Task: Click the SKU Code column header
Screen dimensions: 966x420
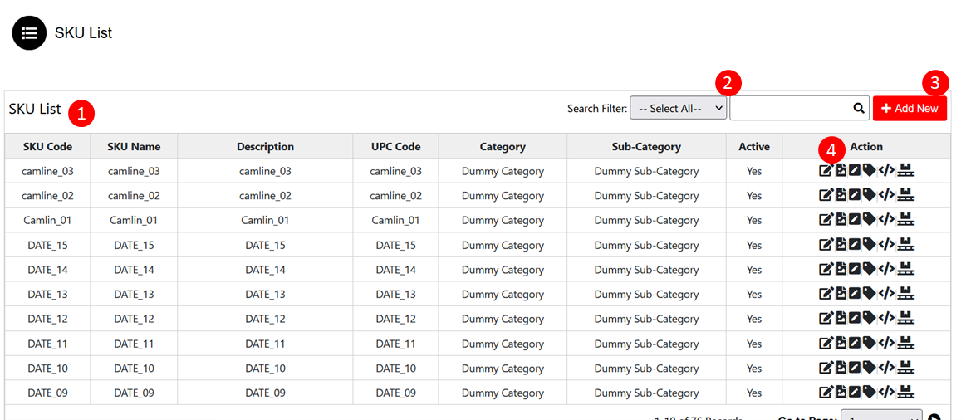Action: (47, 147)
